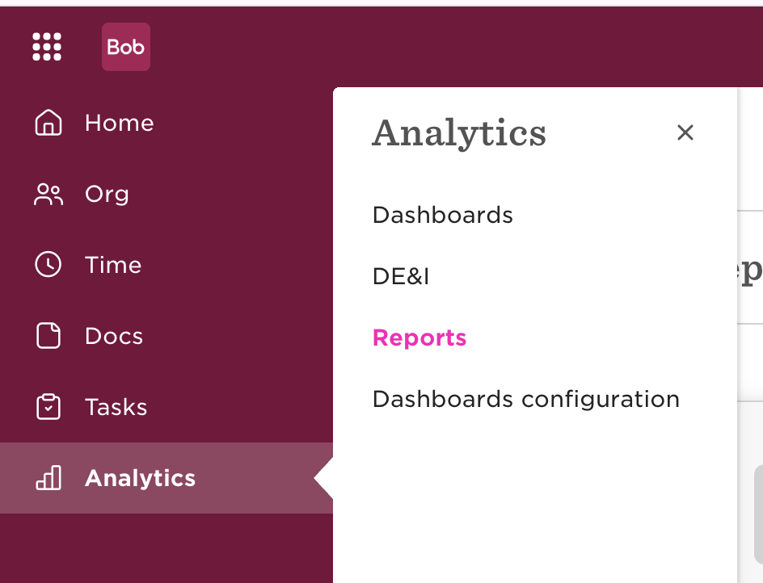
Task: Select the house icon for Home
Action: (48, 122)
